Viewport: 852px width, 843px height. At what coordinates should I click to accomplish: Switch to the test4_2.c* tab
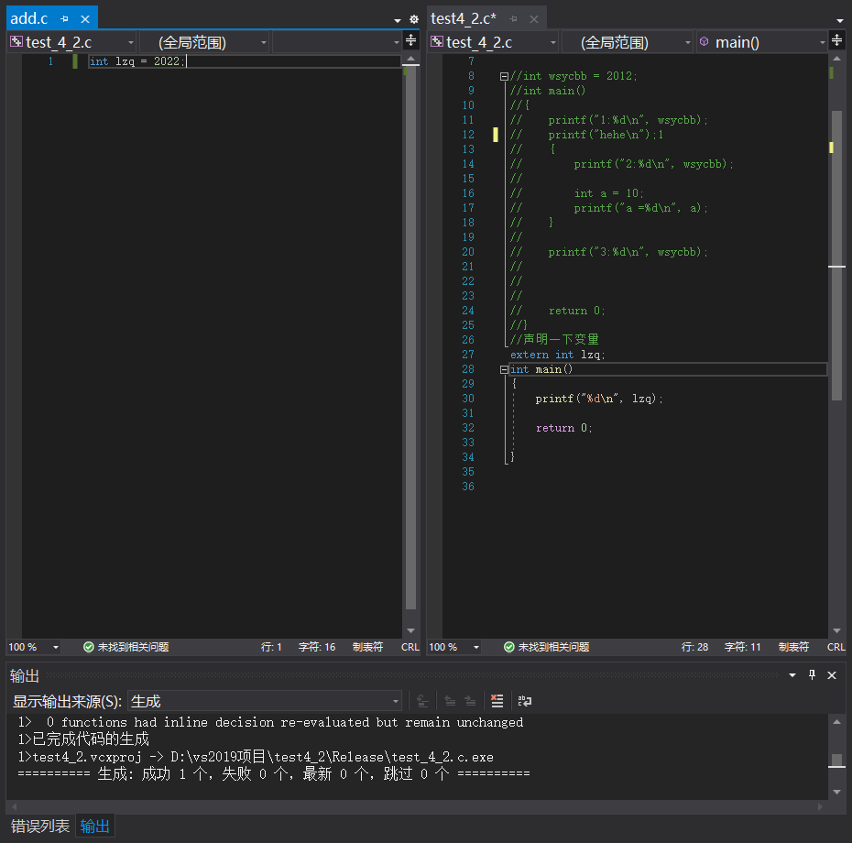coord(464,18)
